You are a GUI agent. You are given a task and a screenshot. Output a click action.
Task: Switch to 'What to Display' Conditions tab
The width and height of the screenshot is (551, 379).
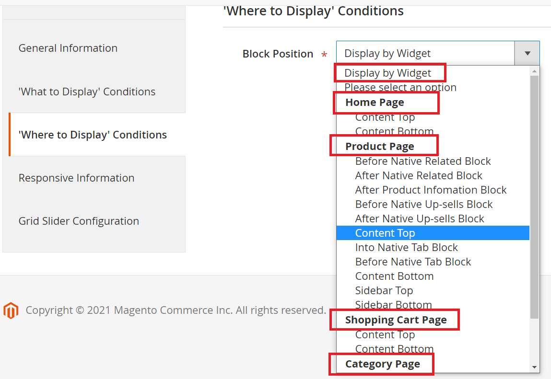point(87,92)
